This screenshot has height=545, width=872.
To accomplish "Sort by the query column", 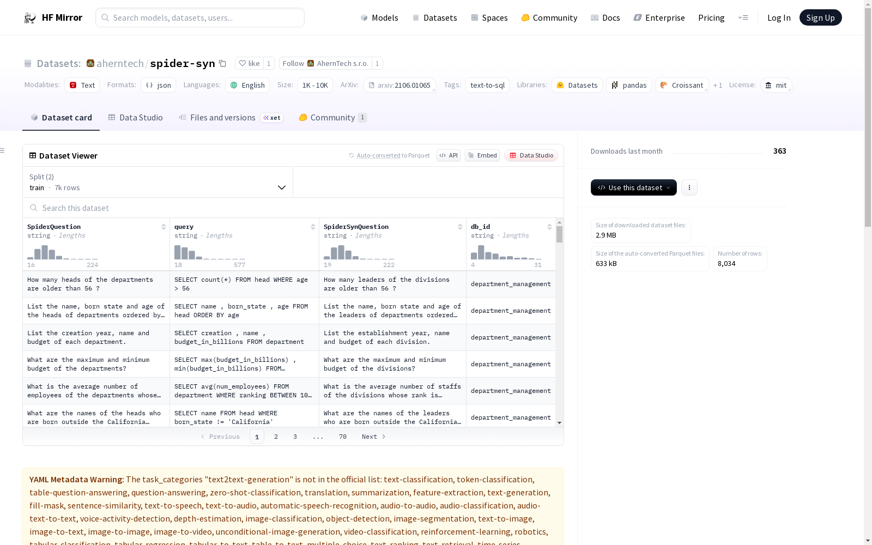I will pos(313,227).
